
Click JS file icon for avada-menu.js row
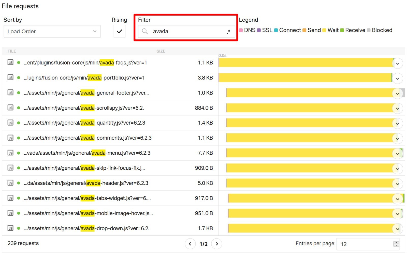tap(10, 153)
